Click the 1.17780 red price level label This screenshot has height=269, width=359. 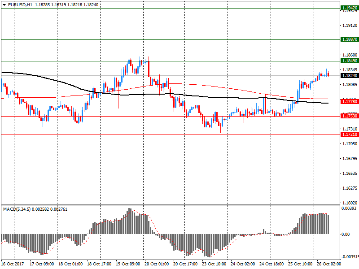point(350,102)
